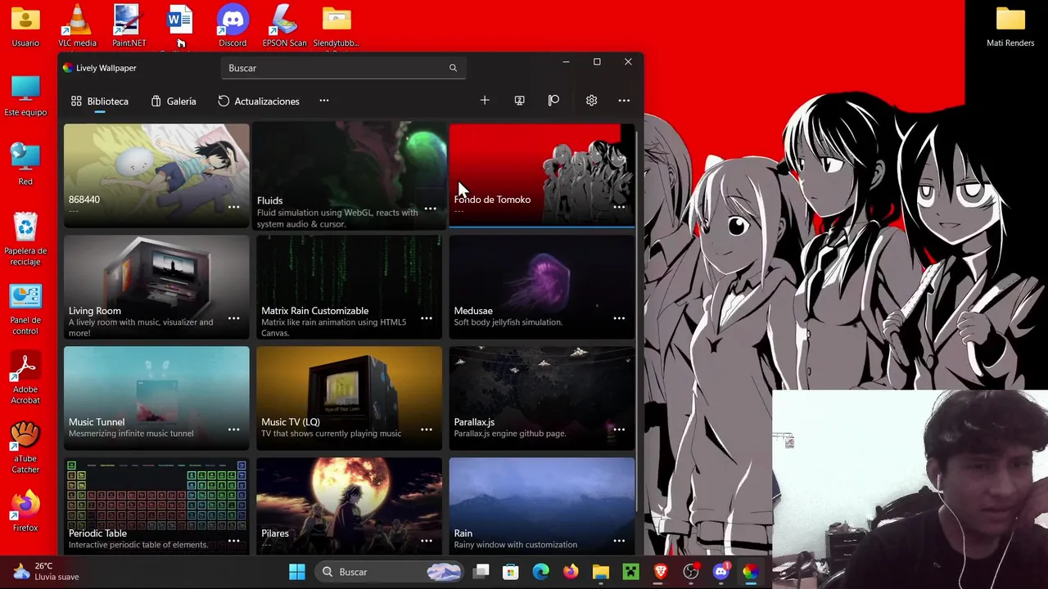Open the Panel de control desktop icon
The width and height of the screenshot is (1048, 589).
[25, 309]
